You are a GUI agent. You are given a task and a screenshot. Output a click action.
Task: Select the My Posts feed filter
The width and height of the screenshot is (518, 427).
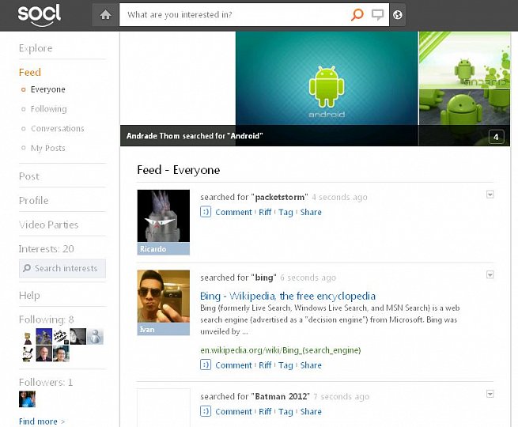(x=48, y=148)
